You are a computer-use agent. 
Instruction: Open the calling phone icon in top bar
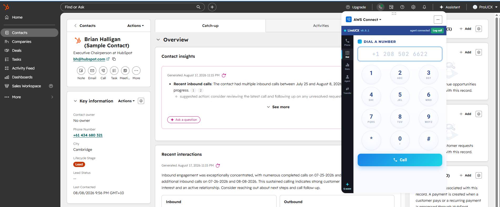(380, 7)
